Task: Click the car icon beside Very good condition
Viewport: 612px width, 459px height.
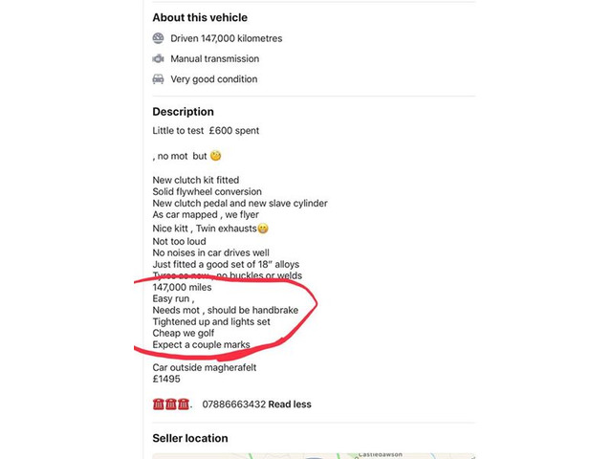Action: (159, 79)
